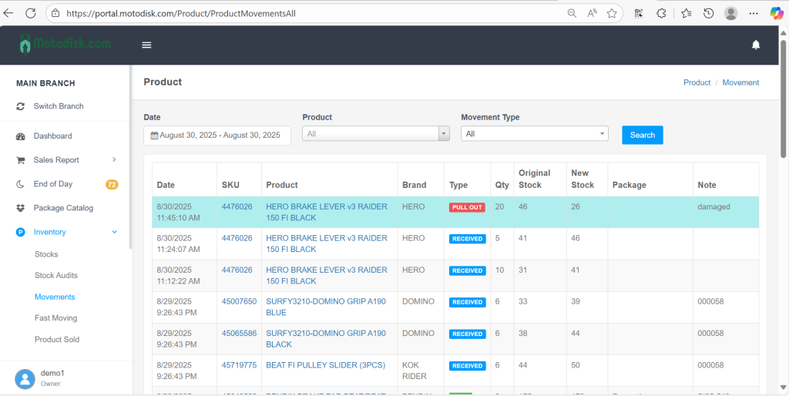Open Stock Audits in sidebar
Screen dimensions: 789x396
tap(56, 275)
